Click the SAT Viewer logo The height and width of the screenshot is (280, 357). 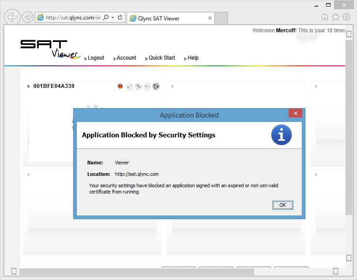[50, 49]
